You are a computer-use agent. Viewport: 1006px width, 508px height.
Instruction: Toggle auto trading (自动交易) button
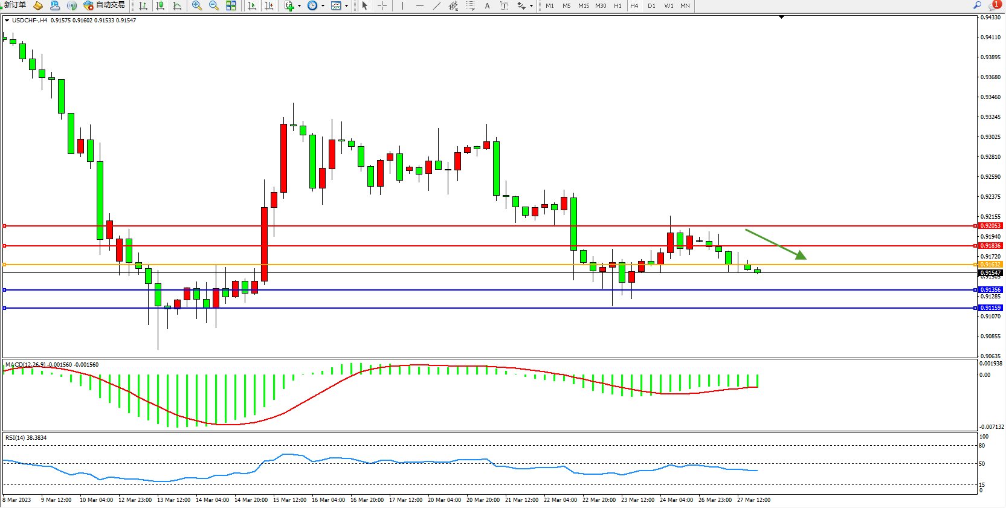click(x=105, y=5)
